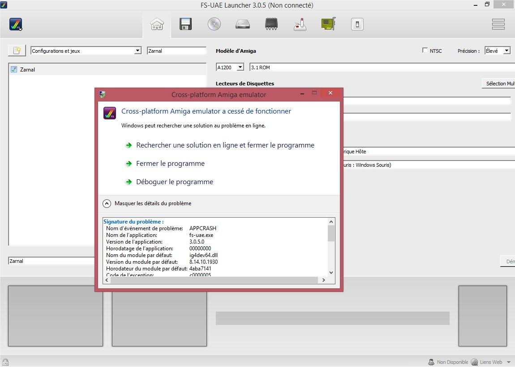Choose Rechercher une solution en ligne
The image size is (515, 367).
[x=225, y=145]
